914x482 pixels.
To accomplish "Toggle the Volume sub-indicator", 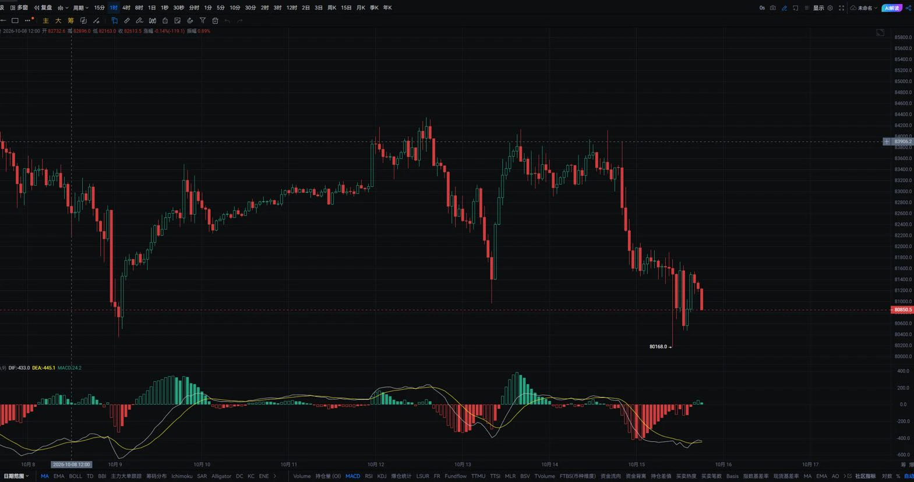I will pyautogui.click(x=302, y=476).
